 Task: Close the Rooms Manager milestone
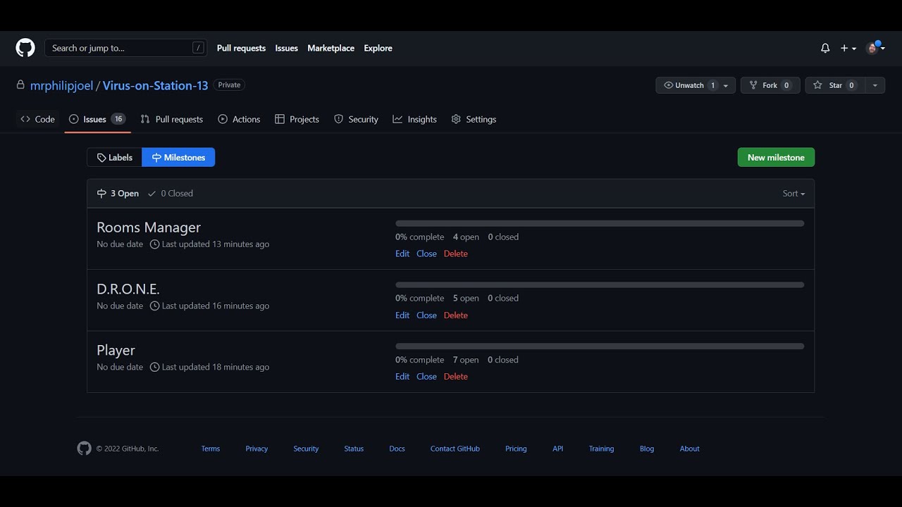point(426,254)
